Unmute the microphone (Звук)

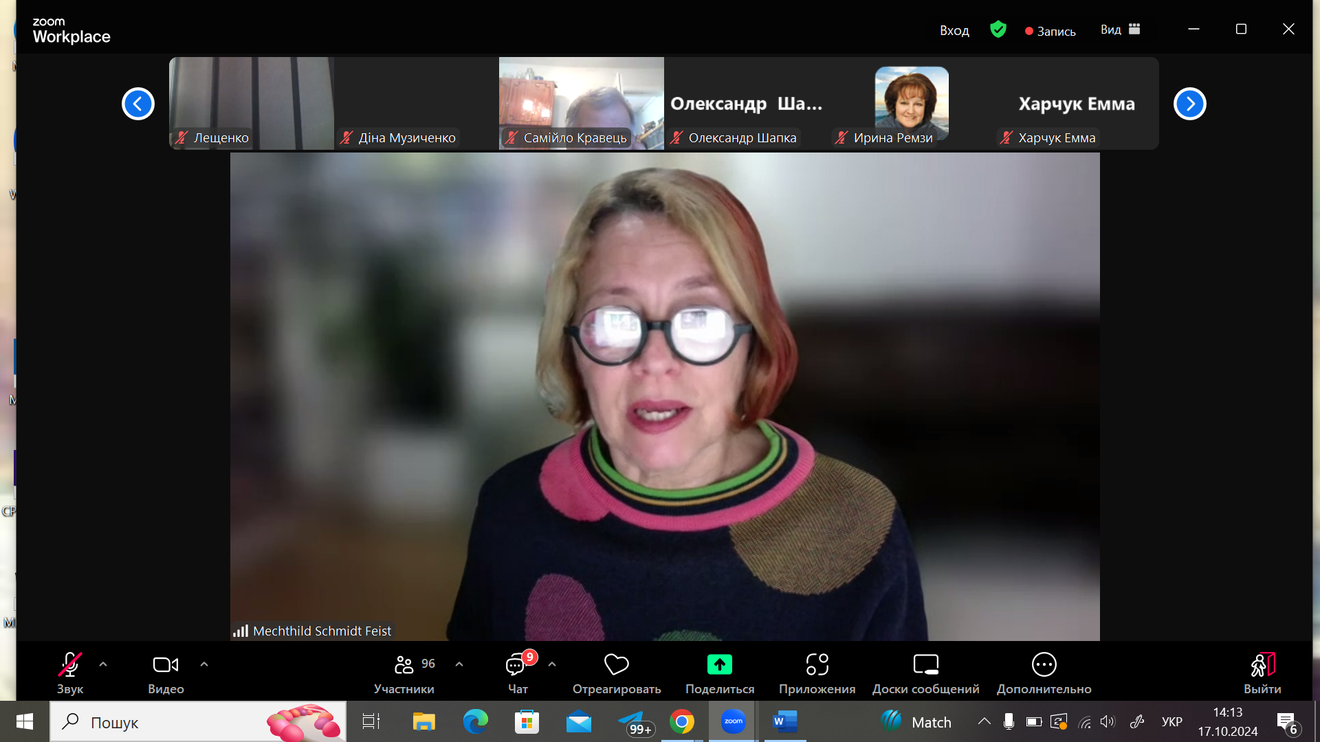69,665
